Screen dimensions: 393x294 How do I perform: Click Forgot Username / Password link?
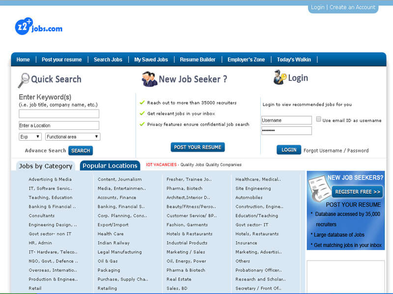pyautogui.click(x=336, y=150)
